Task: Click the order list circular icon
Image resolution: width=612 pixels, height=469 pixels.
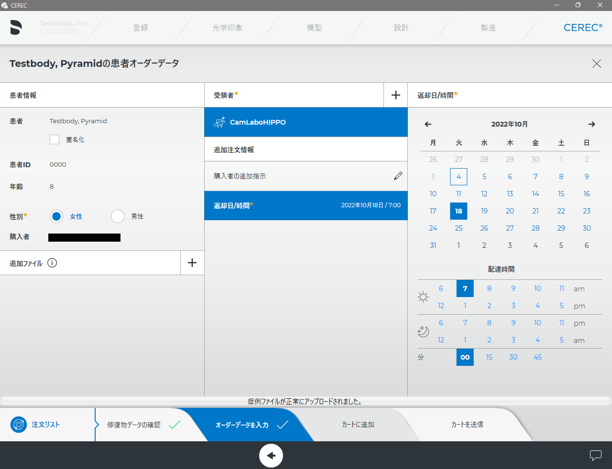Action: point(19,424)
